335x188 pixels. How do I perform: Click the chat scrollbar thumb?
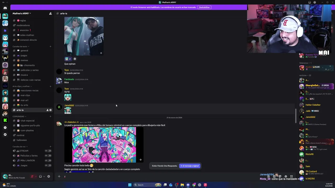click(296, 116)
